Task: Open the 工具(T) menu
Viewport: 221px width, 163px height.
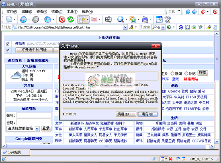Action: click(72, 12)
